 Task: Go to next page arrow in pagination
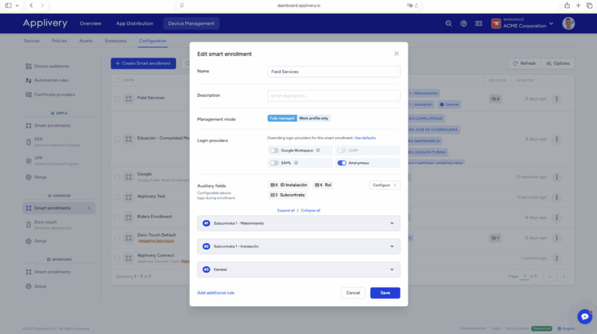tap(564, 276)
